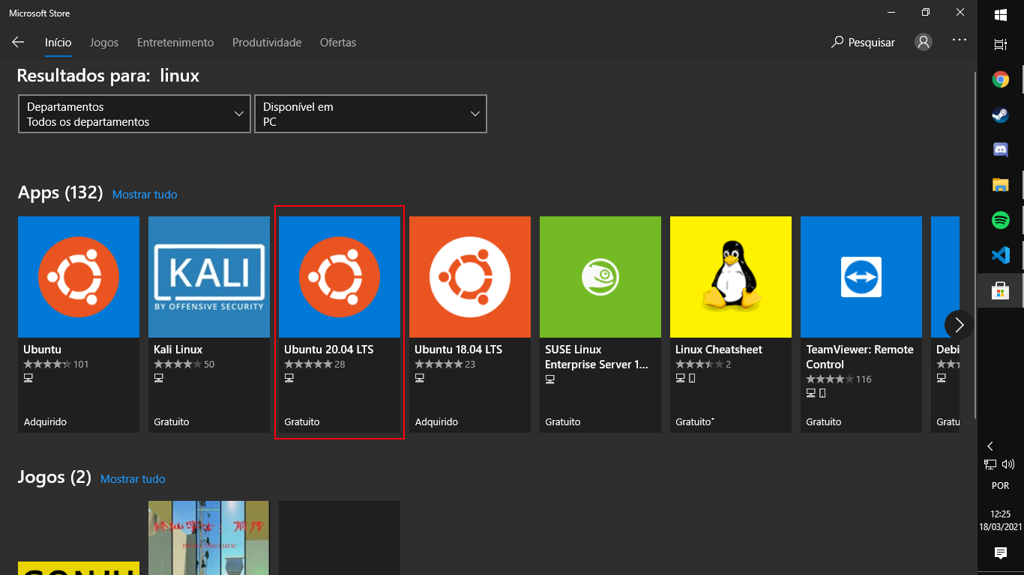
Task: Click the vertical scrollbar of the Store
Action: 975,244
